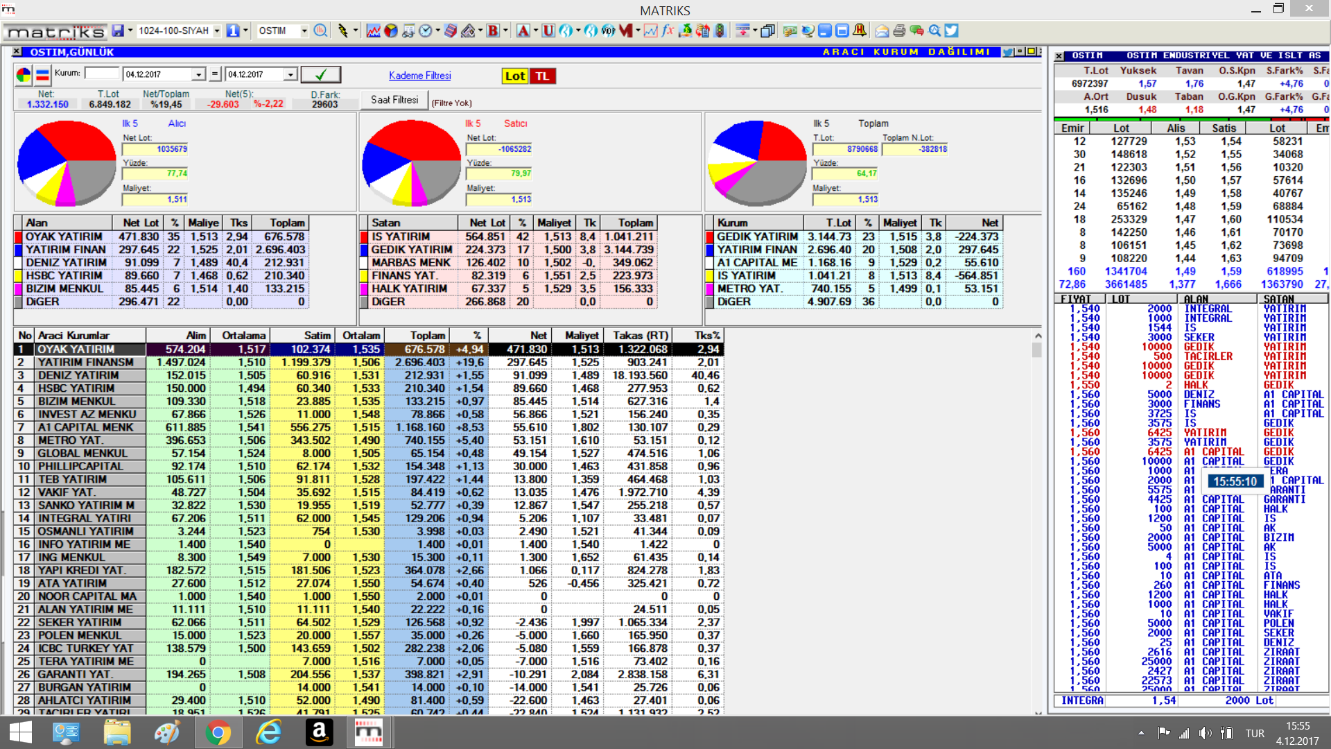Screen dimensions: 1331x749
Task: Open the OSTIM symbol dropdown
Action: click(304, 31)
